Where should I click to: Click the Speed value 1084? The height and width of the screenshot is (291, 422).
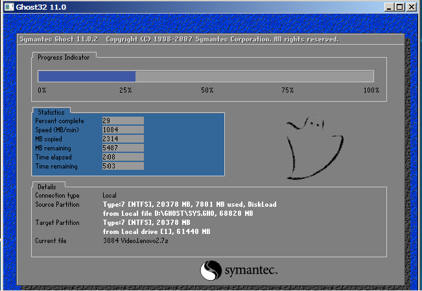[123, 130]
